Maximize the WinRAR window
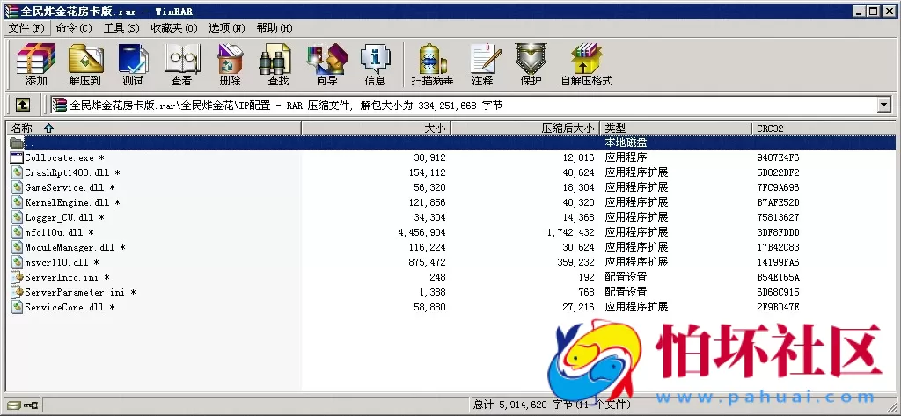 tap(873, 11)
